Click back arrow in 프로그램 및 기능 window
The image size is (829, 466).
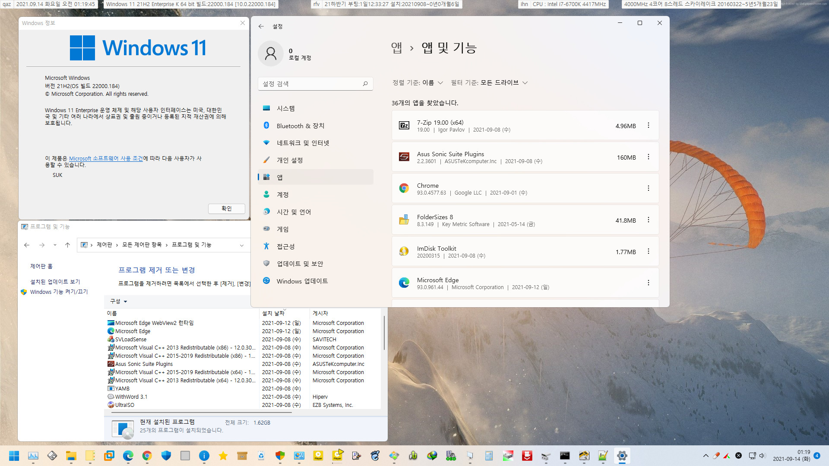coord(27,245)
